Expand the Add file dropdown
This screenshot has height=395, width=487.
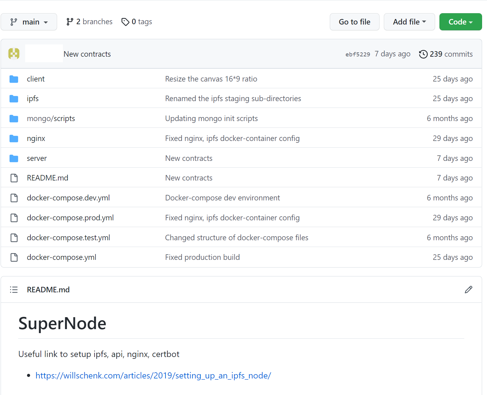click(409, 22)
